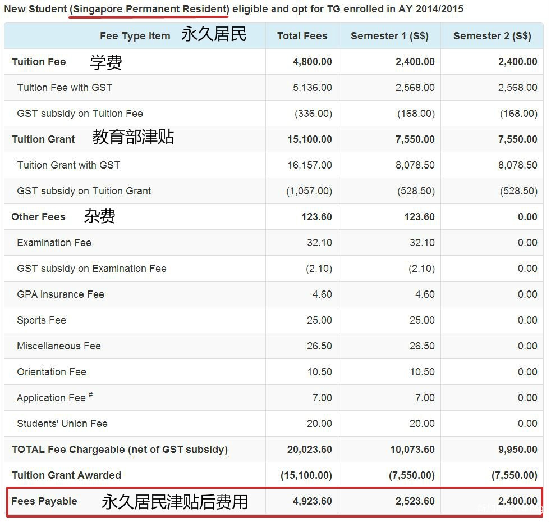Screen dimensions: 551x522
Task: Select the 'Semester 1 (S$)' column header
Action: (x=389, y=36)
